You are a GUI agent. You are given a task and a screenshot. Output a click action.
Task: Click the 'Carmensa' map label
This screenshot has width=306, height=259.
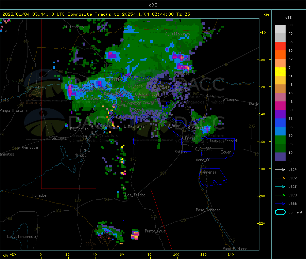(208, 172)
